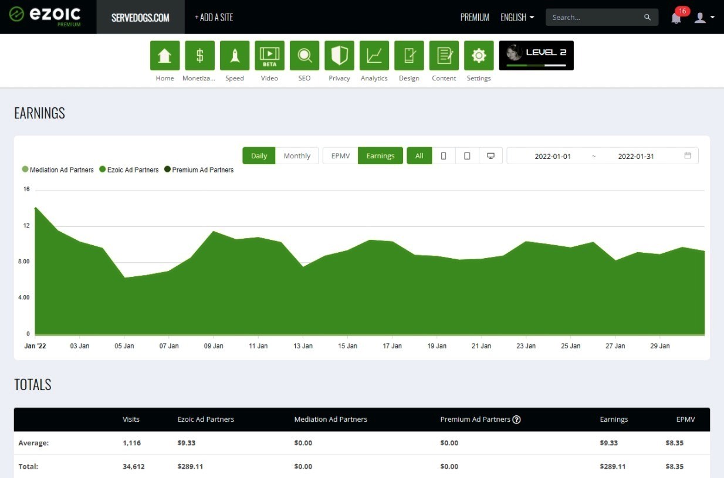Click the 23 Jan axis label
724x478 pixels.
click(x=526, y=346)
